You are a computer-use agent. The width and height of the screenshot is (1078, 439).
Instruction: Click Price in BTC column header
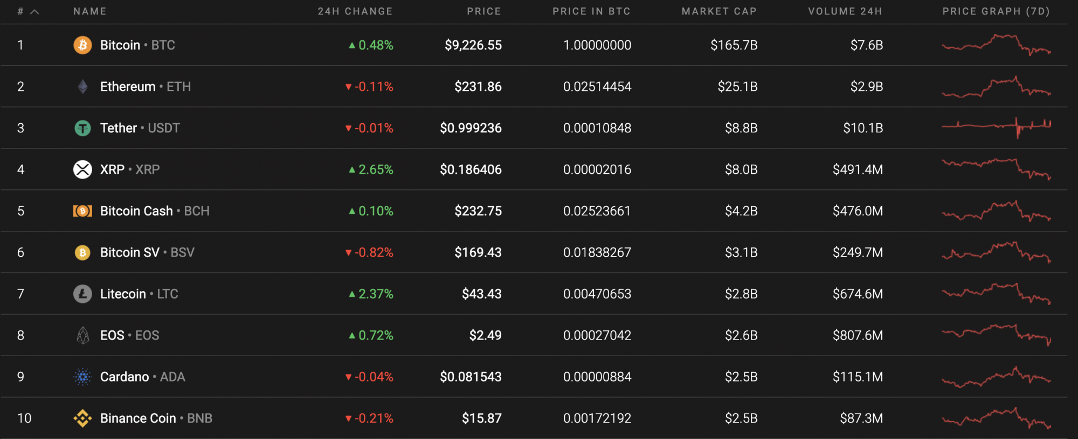(591, 11)
